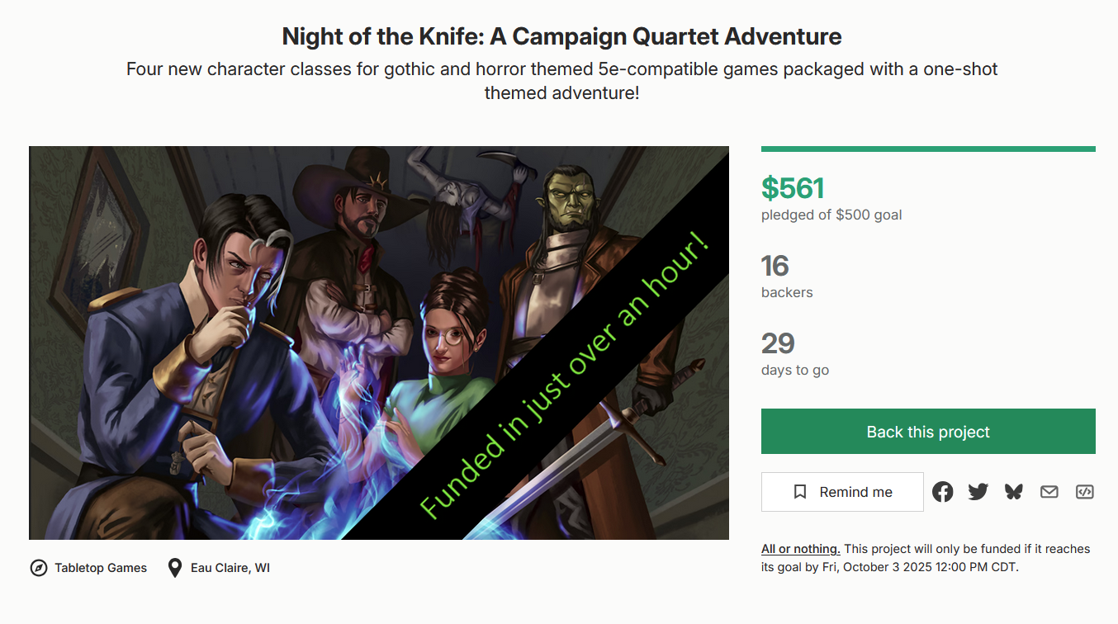The image size is (1118, 624).
Task: Open the project artwork image
Action: (379, 343)
